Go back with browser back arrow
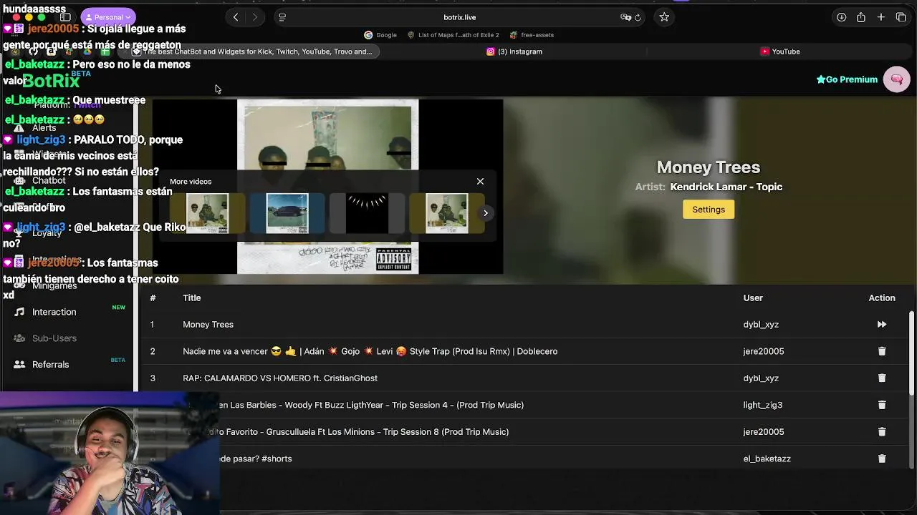The height and width of the screenshot is (515, 917). tap(236, 17)
